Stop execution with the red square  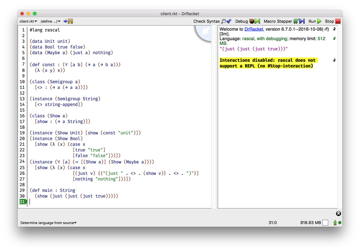click(338, 21)
